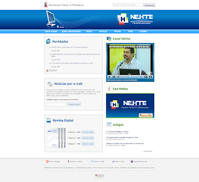Screen dimensions: 199x182
Task: Open the Twitter icon in footer
Action: tap(92, 162)
